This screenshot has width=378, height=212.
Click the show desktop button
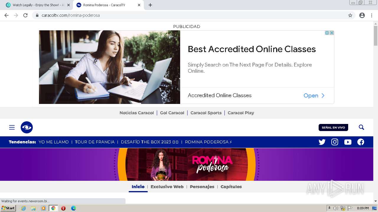[x=374, y=208]
